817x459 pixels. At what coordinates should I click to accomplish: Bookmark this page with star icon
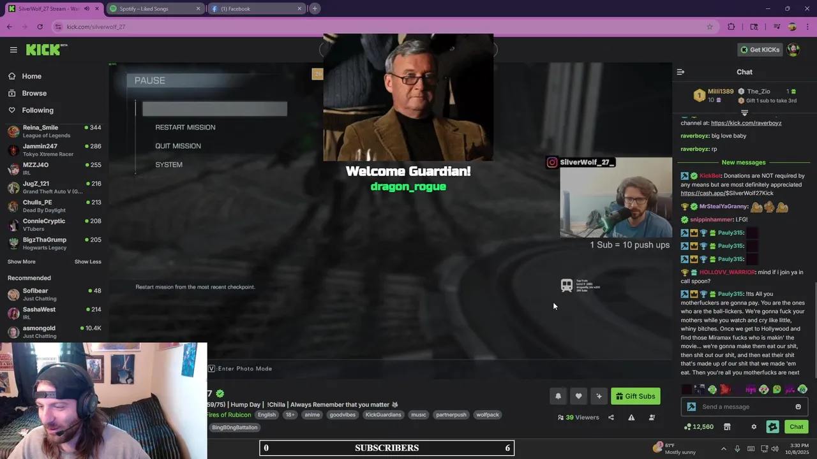(x=709, y=27)
